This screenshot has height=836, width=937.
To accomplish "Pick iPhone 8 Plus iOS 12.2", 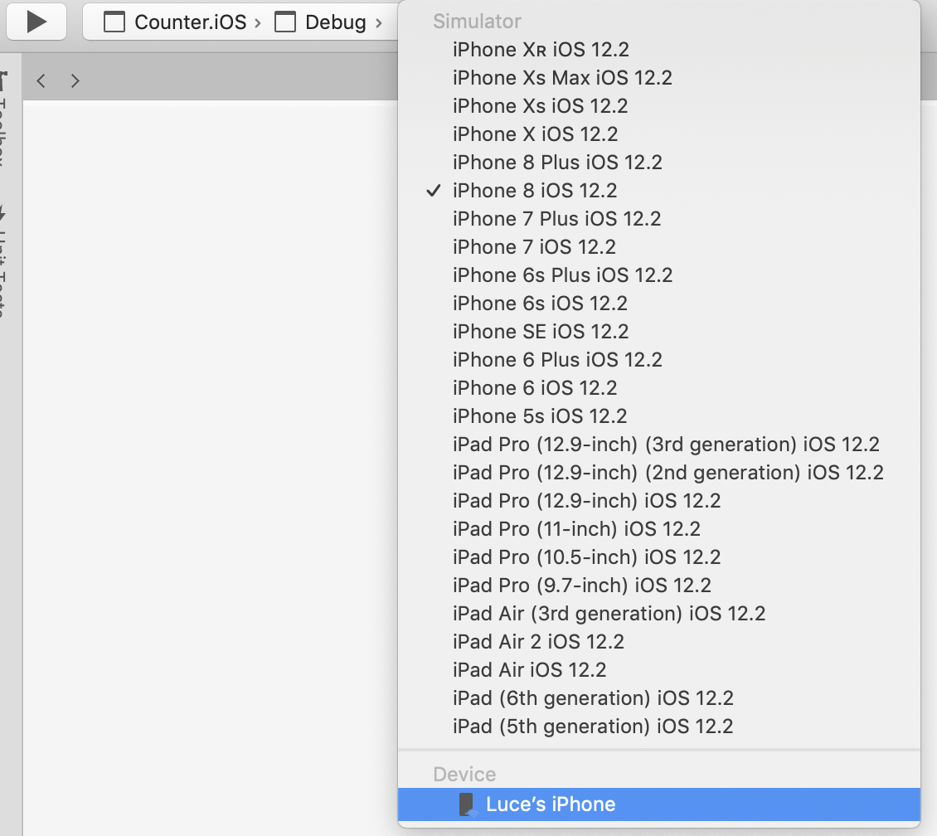I will (659, 163).
